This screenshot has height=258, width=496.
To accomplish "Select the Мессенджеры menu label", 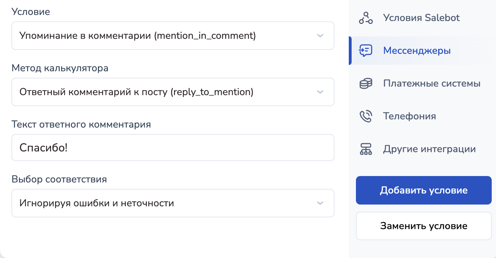I will [417, 51].
